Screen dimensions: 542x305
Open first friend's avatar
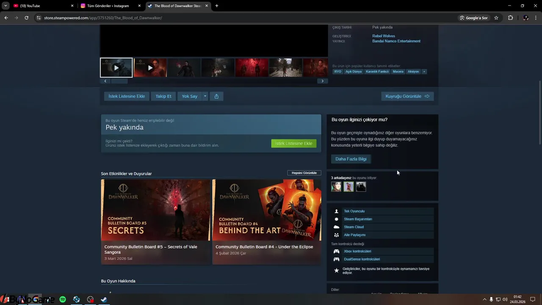(336, 186)
